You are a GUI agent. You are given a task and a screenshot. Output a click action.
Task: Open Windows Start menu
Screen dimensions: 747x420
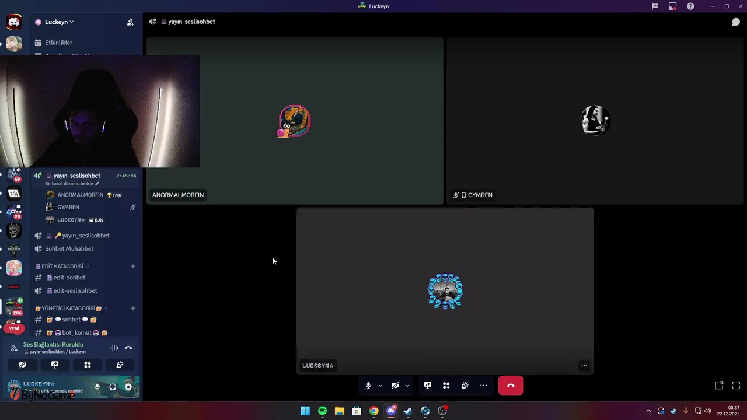305,411
